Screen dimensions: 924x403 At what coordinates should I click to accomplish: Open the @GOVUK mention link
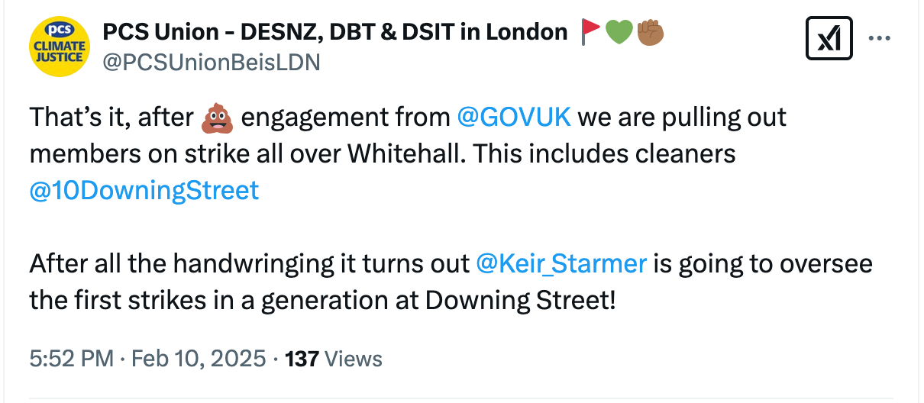click(513, 118)
